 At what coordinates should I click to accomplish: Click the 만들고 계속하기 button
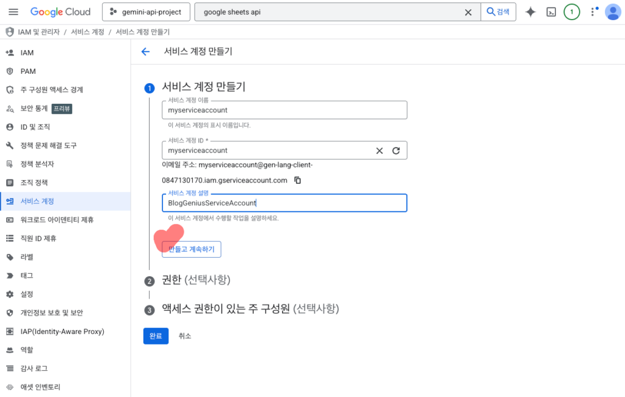tap(191, 249)
